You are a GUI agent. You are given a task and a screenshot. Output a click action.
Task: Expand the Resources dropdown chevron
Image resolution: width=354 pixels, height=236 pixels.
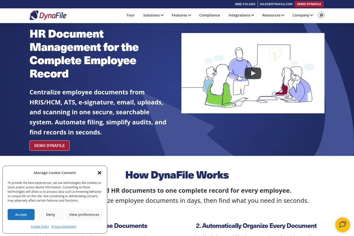tap(283, 15)
